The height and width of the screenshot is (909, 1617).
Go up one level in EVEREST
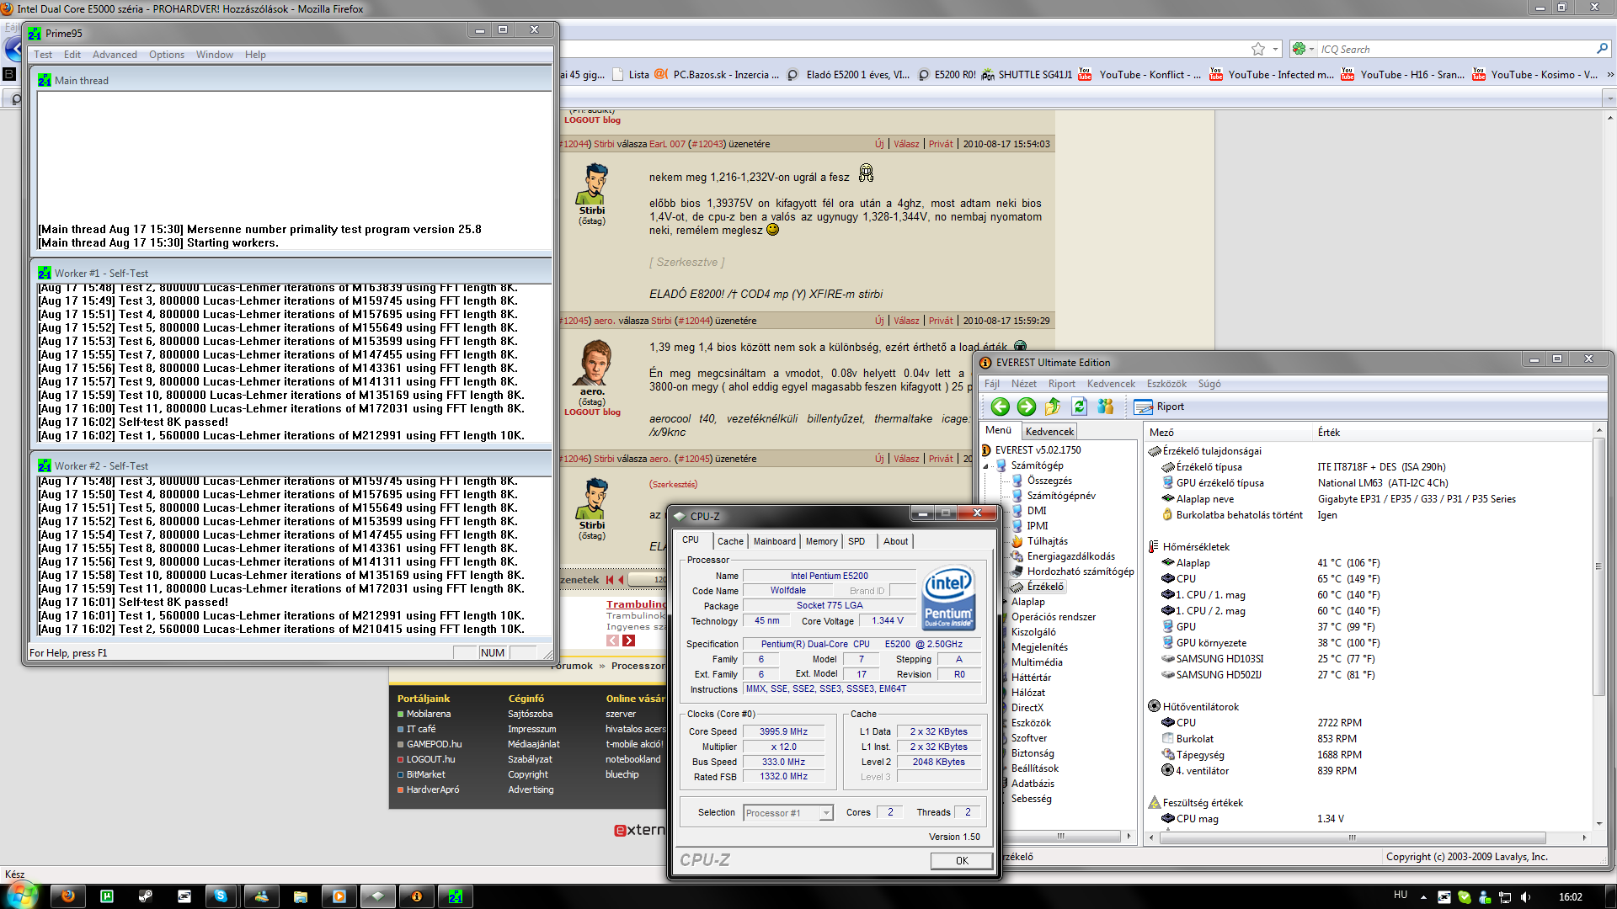point(1053,407)
